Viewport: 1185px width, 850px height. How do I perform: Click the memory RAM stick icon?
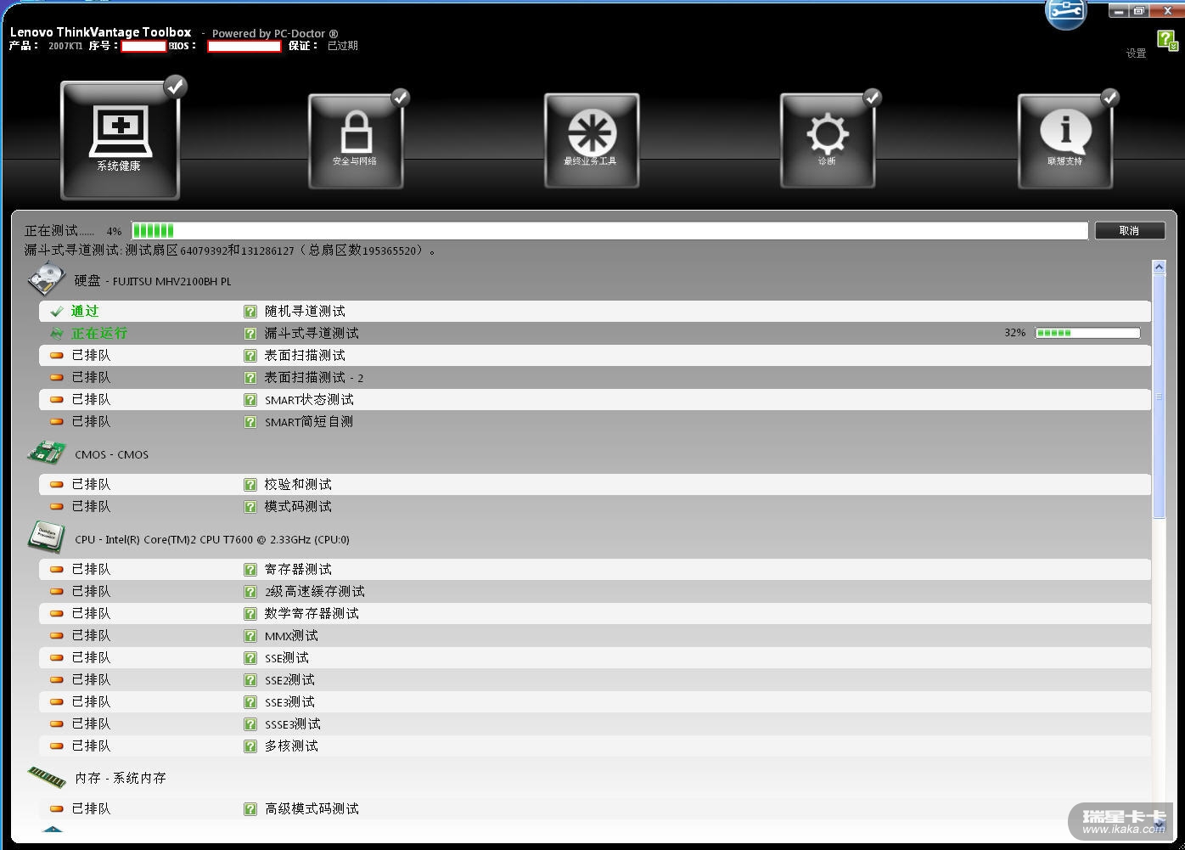[47, 777]
